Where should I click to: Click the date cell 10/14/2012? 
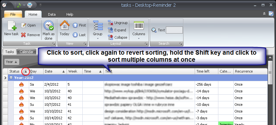(x=55, y=118)
